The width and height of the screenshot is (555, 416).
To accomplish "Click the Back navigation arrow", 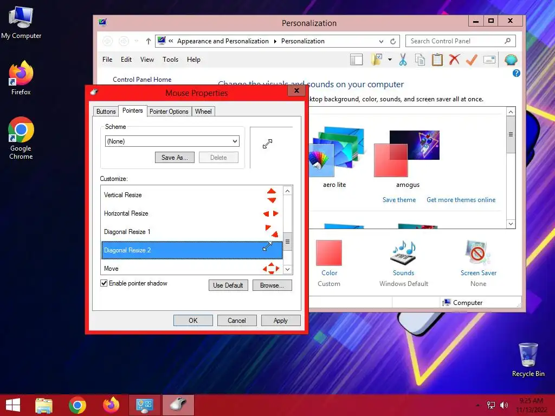I will [x=108, y=41].
